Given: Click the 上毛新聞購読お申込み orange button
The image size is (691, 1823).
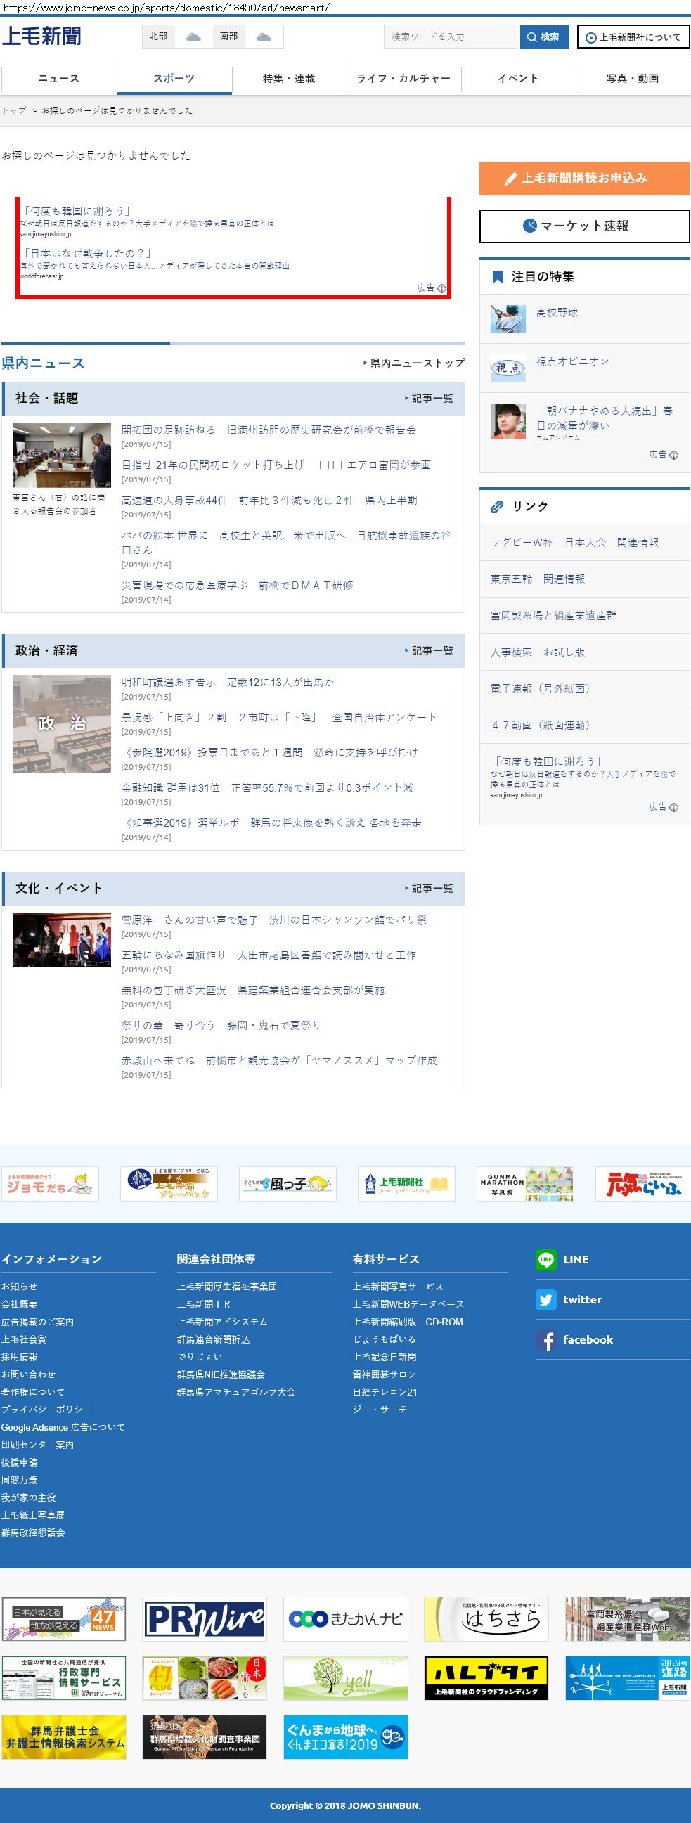Looking at the screenshot, I should pos(584,179).
